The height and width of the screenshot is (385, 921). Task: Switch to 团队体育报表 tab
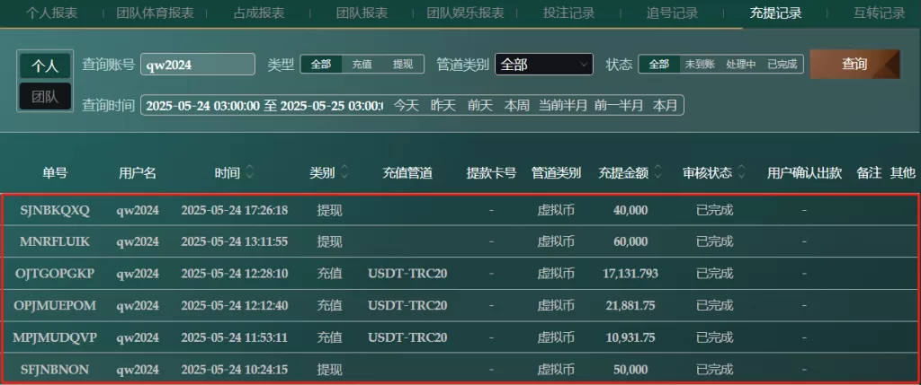(155, 13)
